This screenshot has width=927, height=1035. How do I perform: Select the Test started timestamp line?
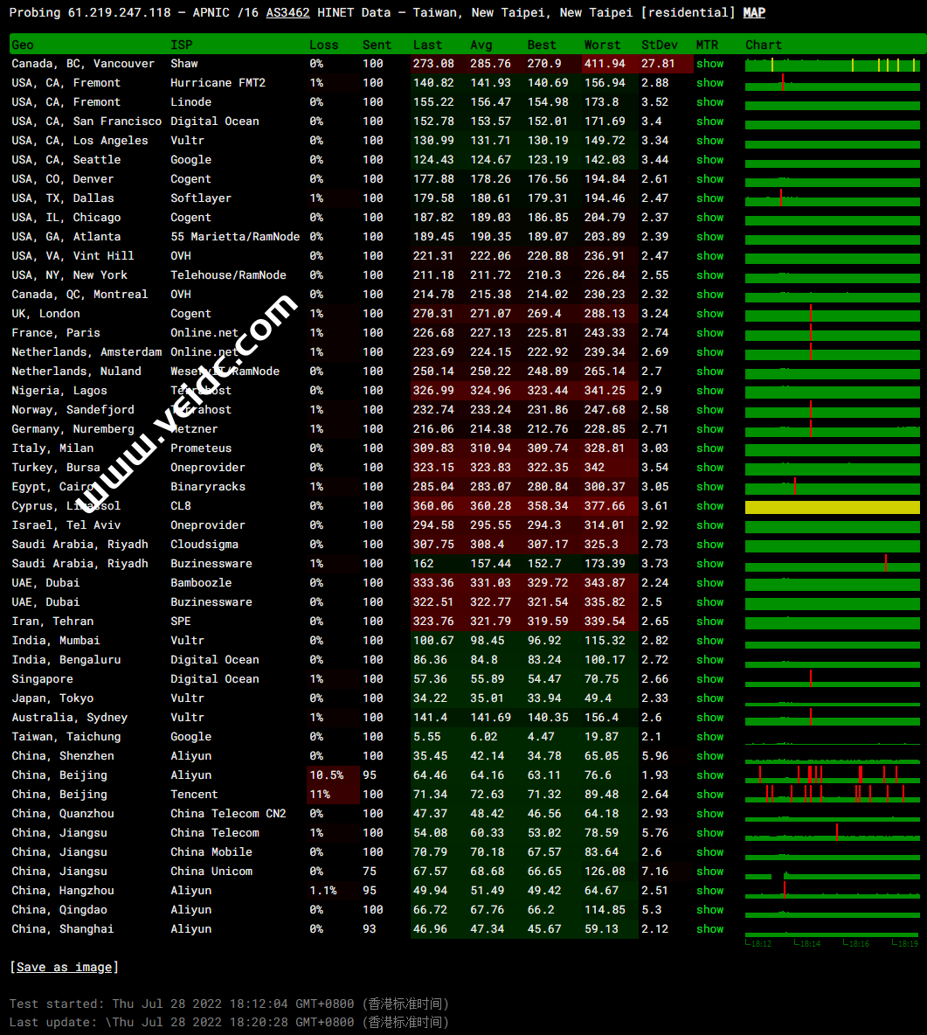tap(229, 1004)
